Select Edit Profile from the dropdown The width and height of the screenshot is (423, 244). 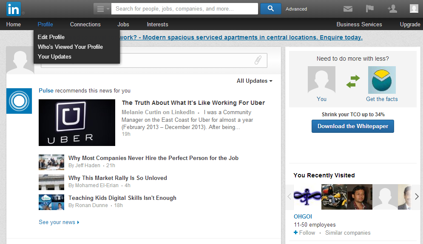coord(51,37)
